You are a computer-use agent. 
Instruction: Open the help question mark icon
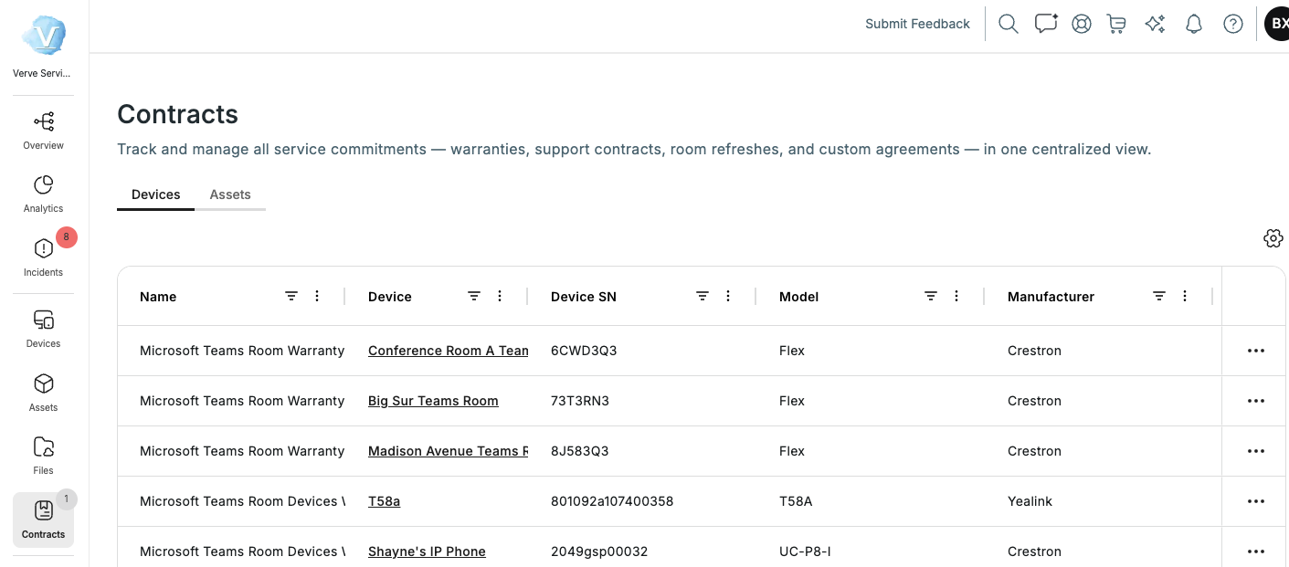click(1232, 24)
